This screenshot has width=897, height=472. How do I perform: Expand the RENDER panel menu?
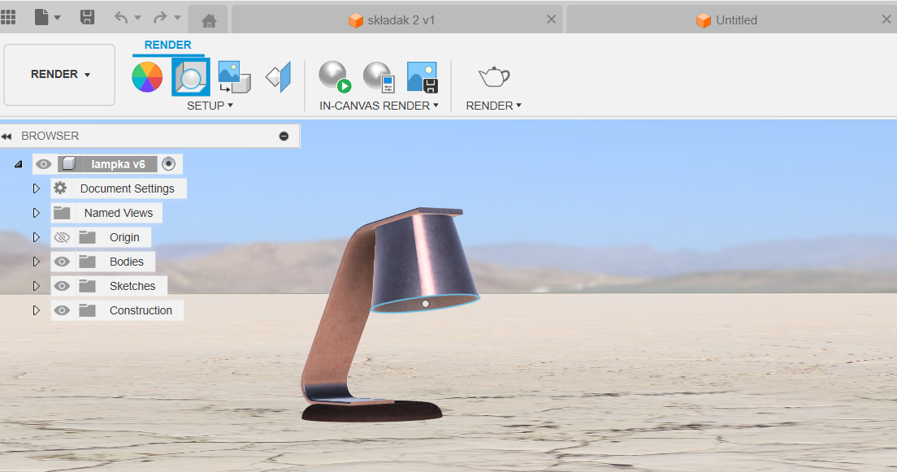[494, 106]
